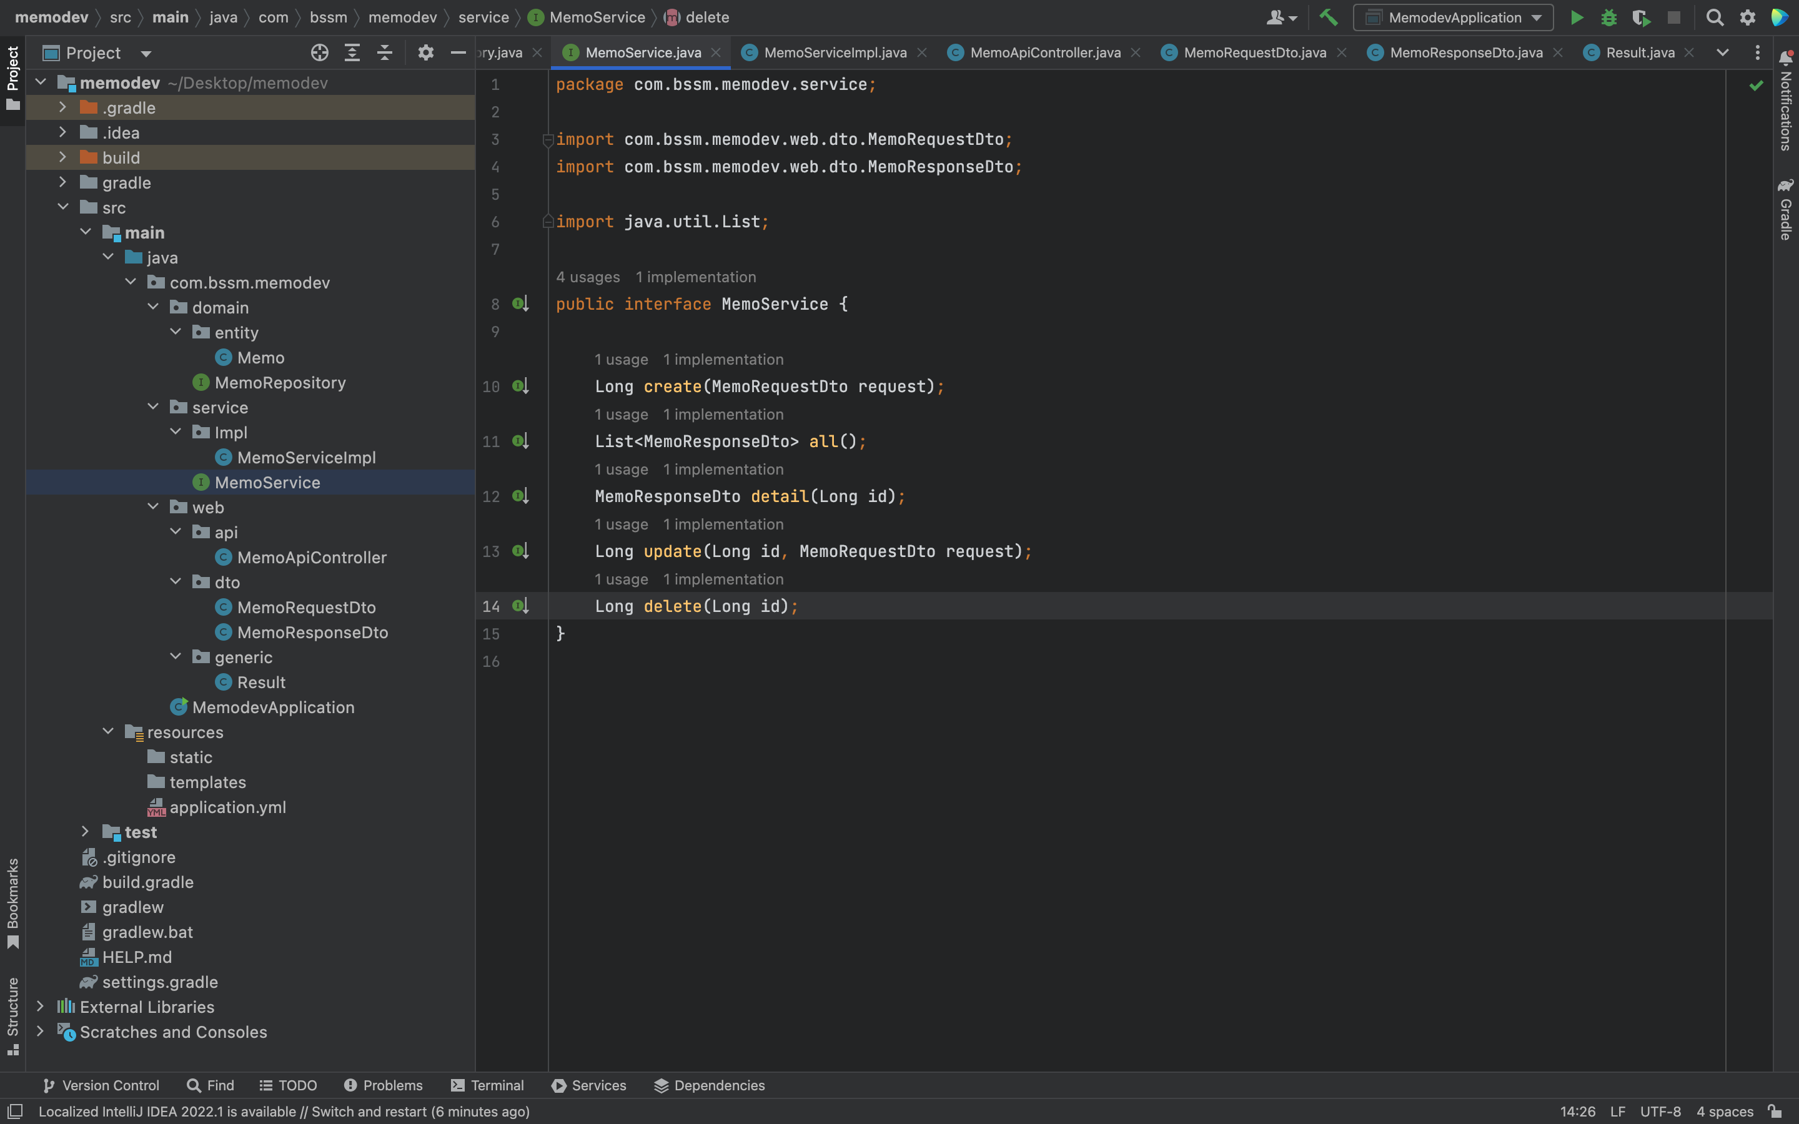
Task: Click Select Opened File crosshair icon
Action: [320, 53]
